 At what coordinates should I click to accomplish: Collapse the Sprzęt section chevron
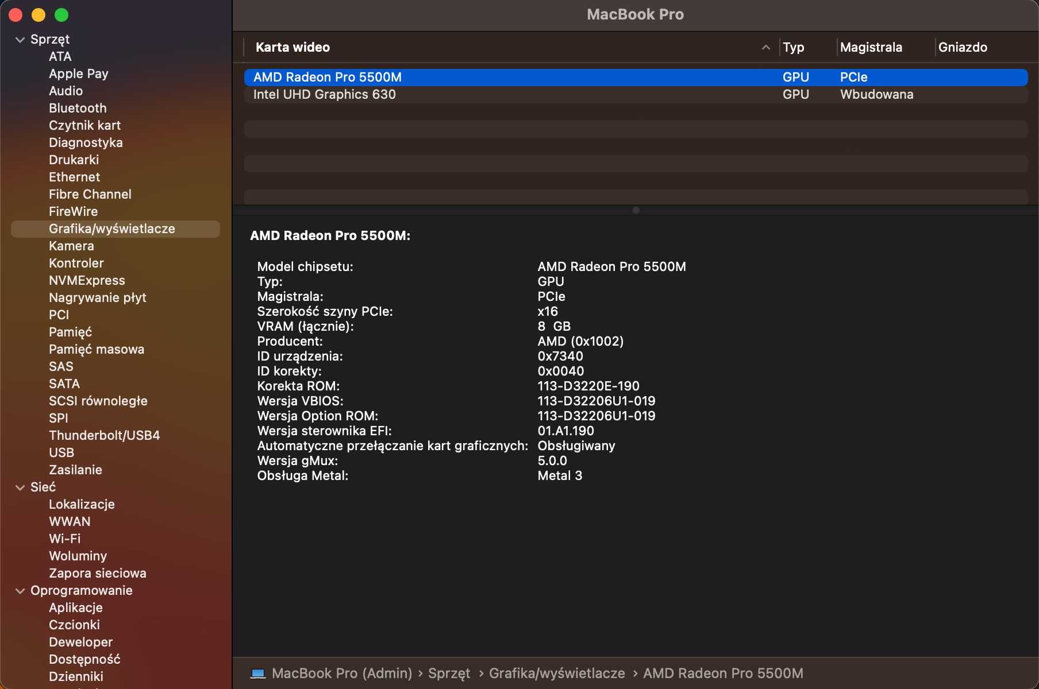pos(20,40)
